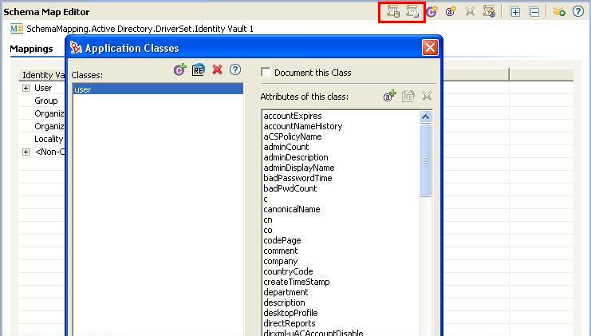
Task: Select the comment attribute
Action: tap(281, 251)
